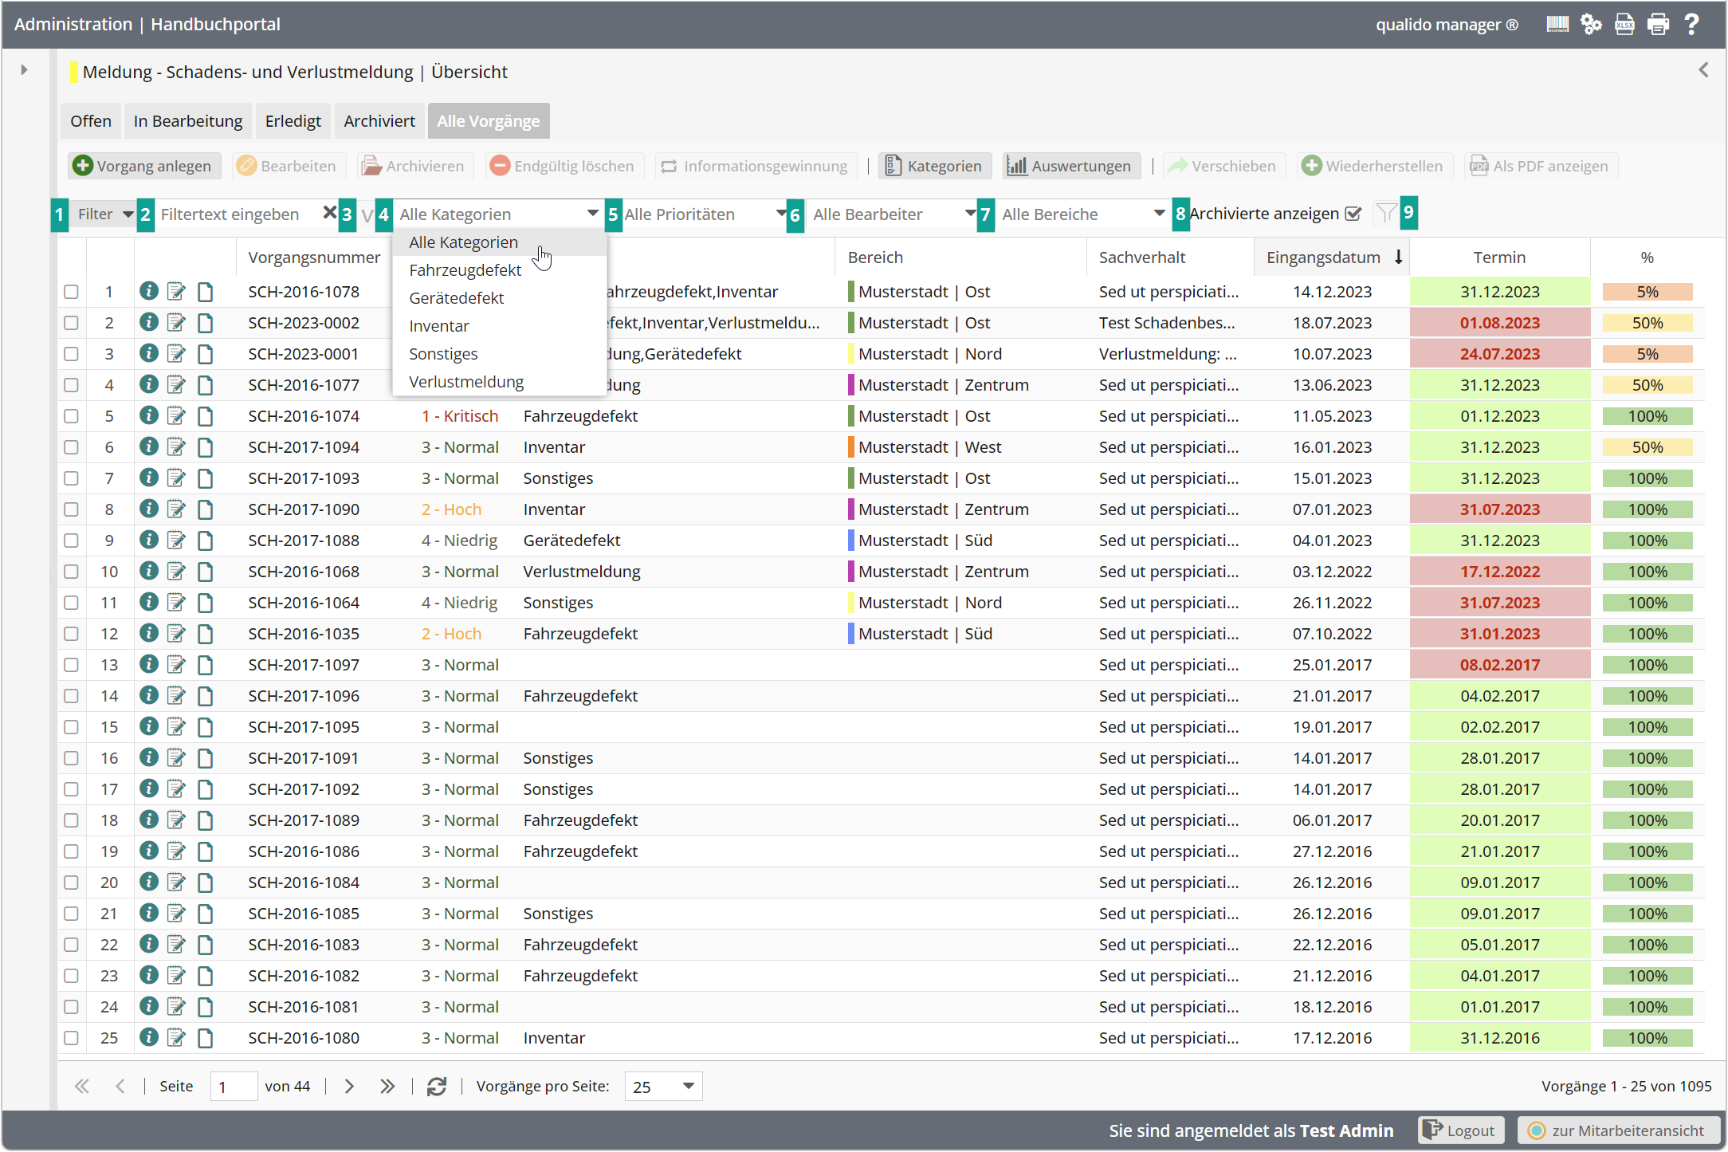Click the 100% progress bar of SCH-2016-1074
This screenshot has width=1728, height=1152.
click(1647, 416)
